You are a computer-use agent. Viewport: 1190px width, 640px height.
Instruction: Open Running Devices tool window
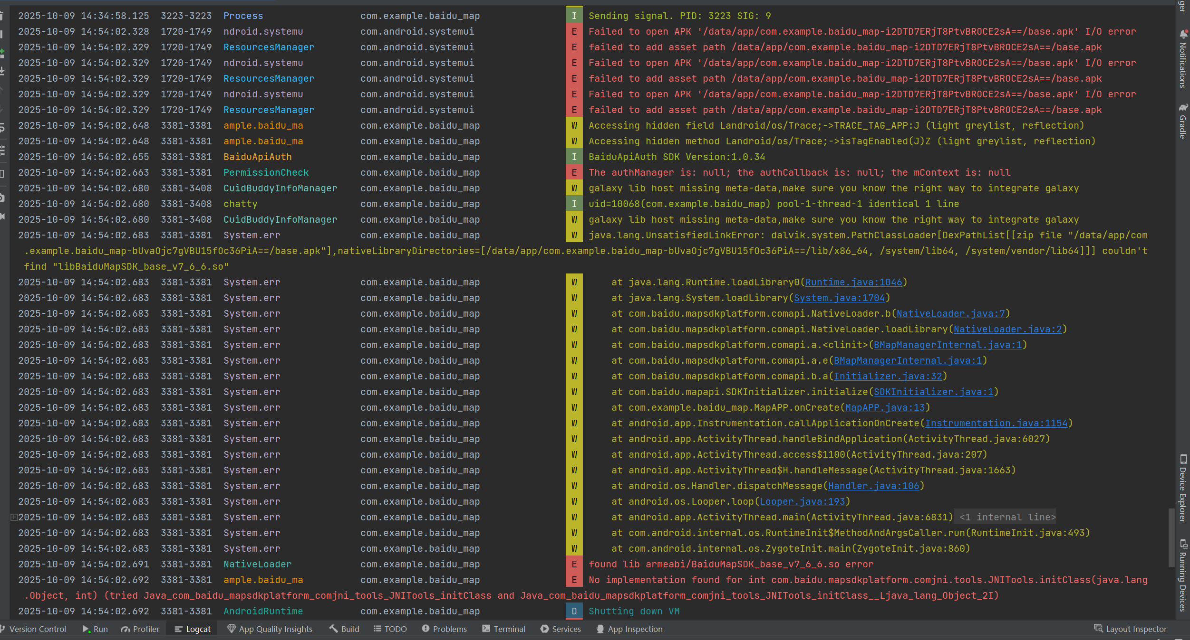click(1182, 575)
